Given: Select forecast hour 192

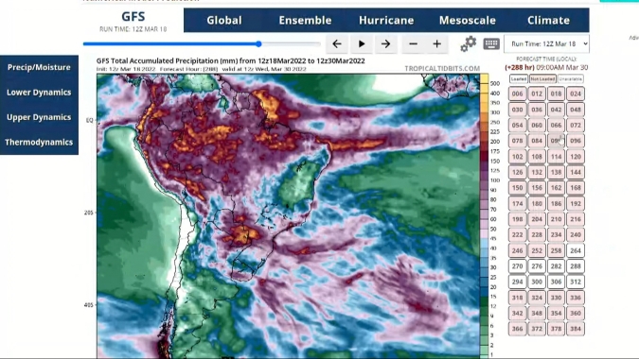Looking at the screenshot, I should (576, 204).
